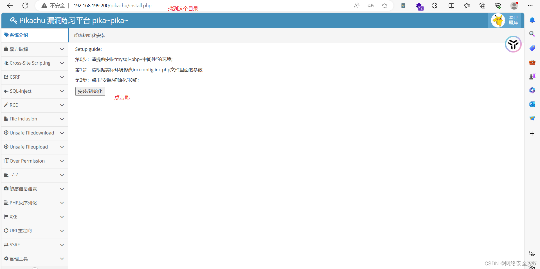
Task: Expand the Unsafe Fileupload menu chevron
Action: point(62,147)
